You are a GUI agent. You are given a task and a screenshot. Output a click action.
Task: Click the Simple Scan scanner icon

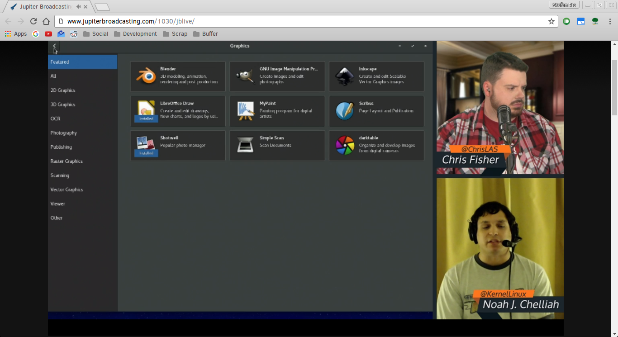(x=245, y=145)
